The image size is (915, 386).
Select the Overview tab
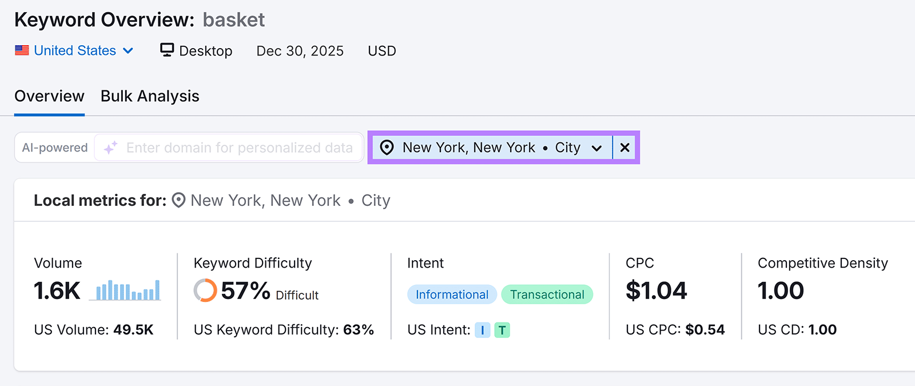pos(49,95)
